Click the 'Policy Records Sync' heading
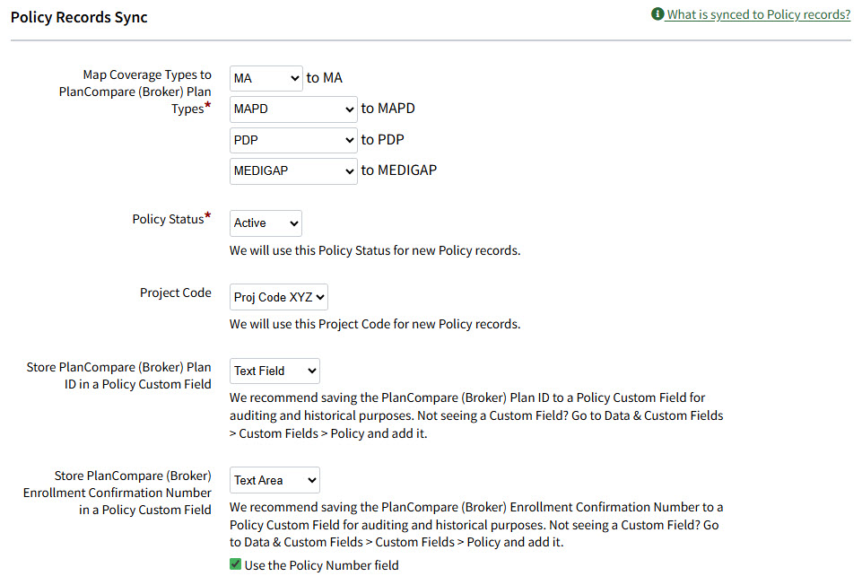862x585 pixels. [79, 17]
